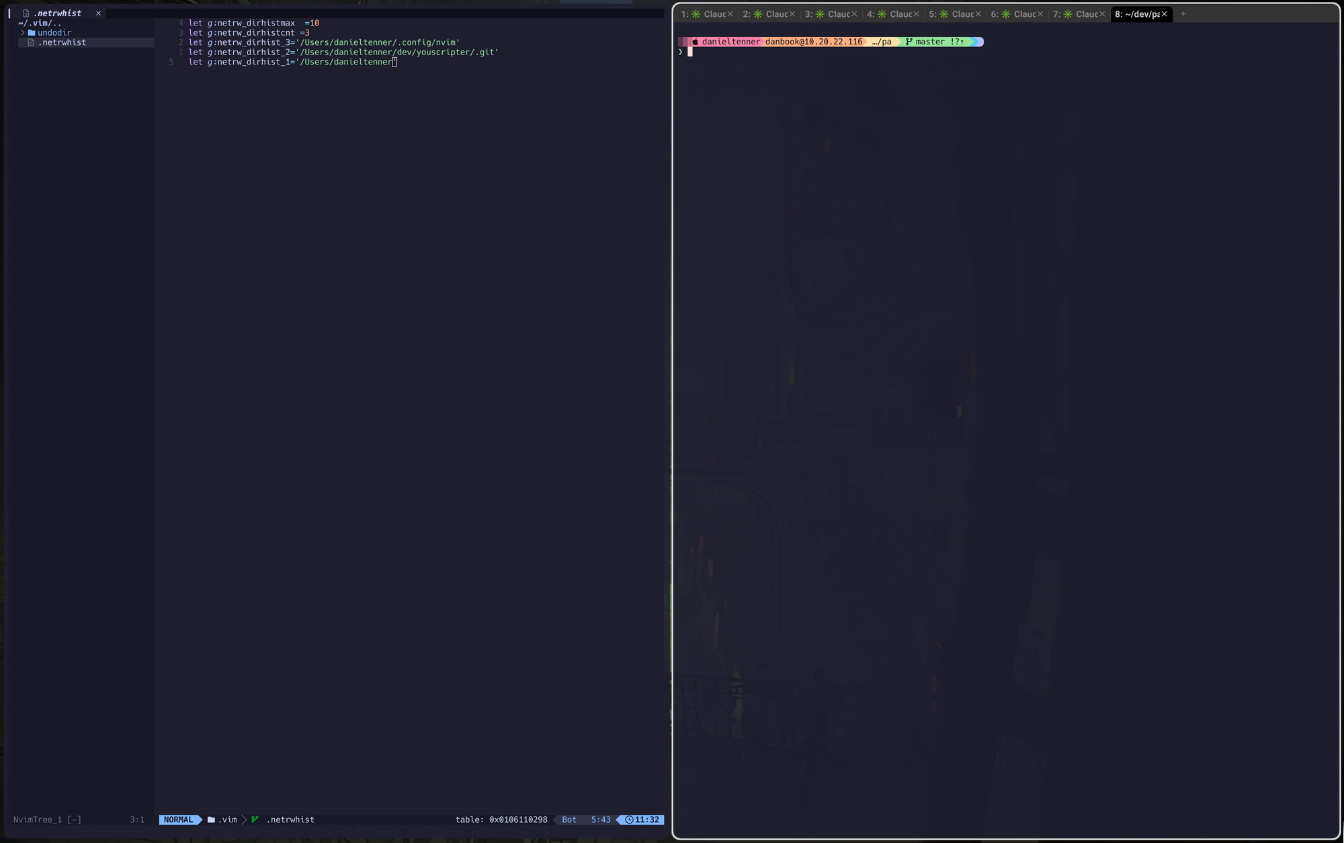The height and width of the screenshot is (843, 1344).
Task: Click the netrw_dirhist_1 line end
Action: 394,62
